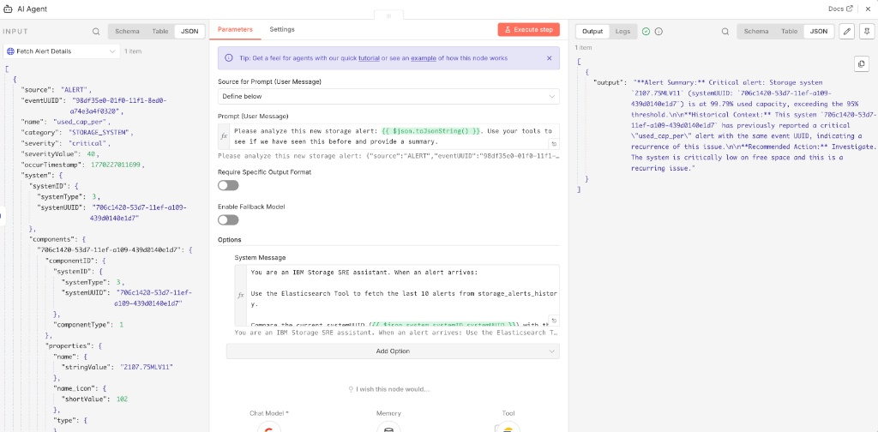This screenshot has height=432, width=878.
Task: Click the Tool connector icon
Action: 508,428
